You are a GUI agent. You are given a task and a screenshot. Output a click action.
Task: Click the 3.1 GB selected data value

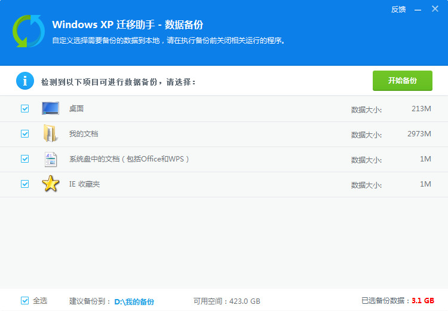(x=423, y=301)
